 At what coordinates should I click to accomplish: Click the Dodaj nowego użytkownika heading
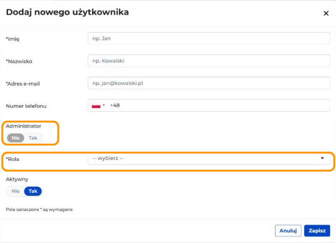67,12
